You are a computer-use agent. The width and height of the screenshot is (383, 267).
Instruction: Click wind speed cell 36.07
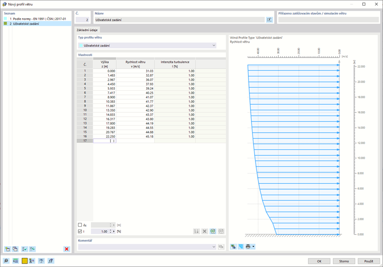click(x=136, y=80)
